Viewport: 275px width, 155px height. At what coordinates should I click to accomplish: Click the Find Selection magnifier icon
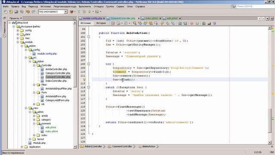(x=134, y=23)
